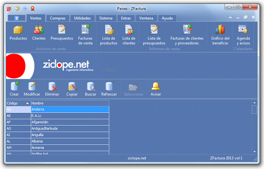Screen dimensions: 264x169
Task: Sort by the Nombre column header
Action: tap(70, 103)
